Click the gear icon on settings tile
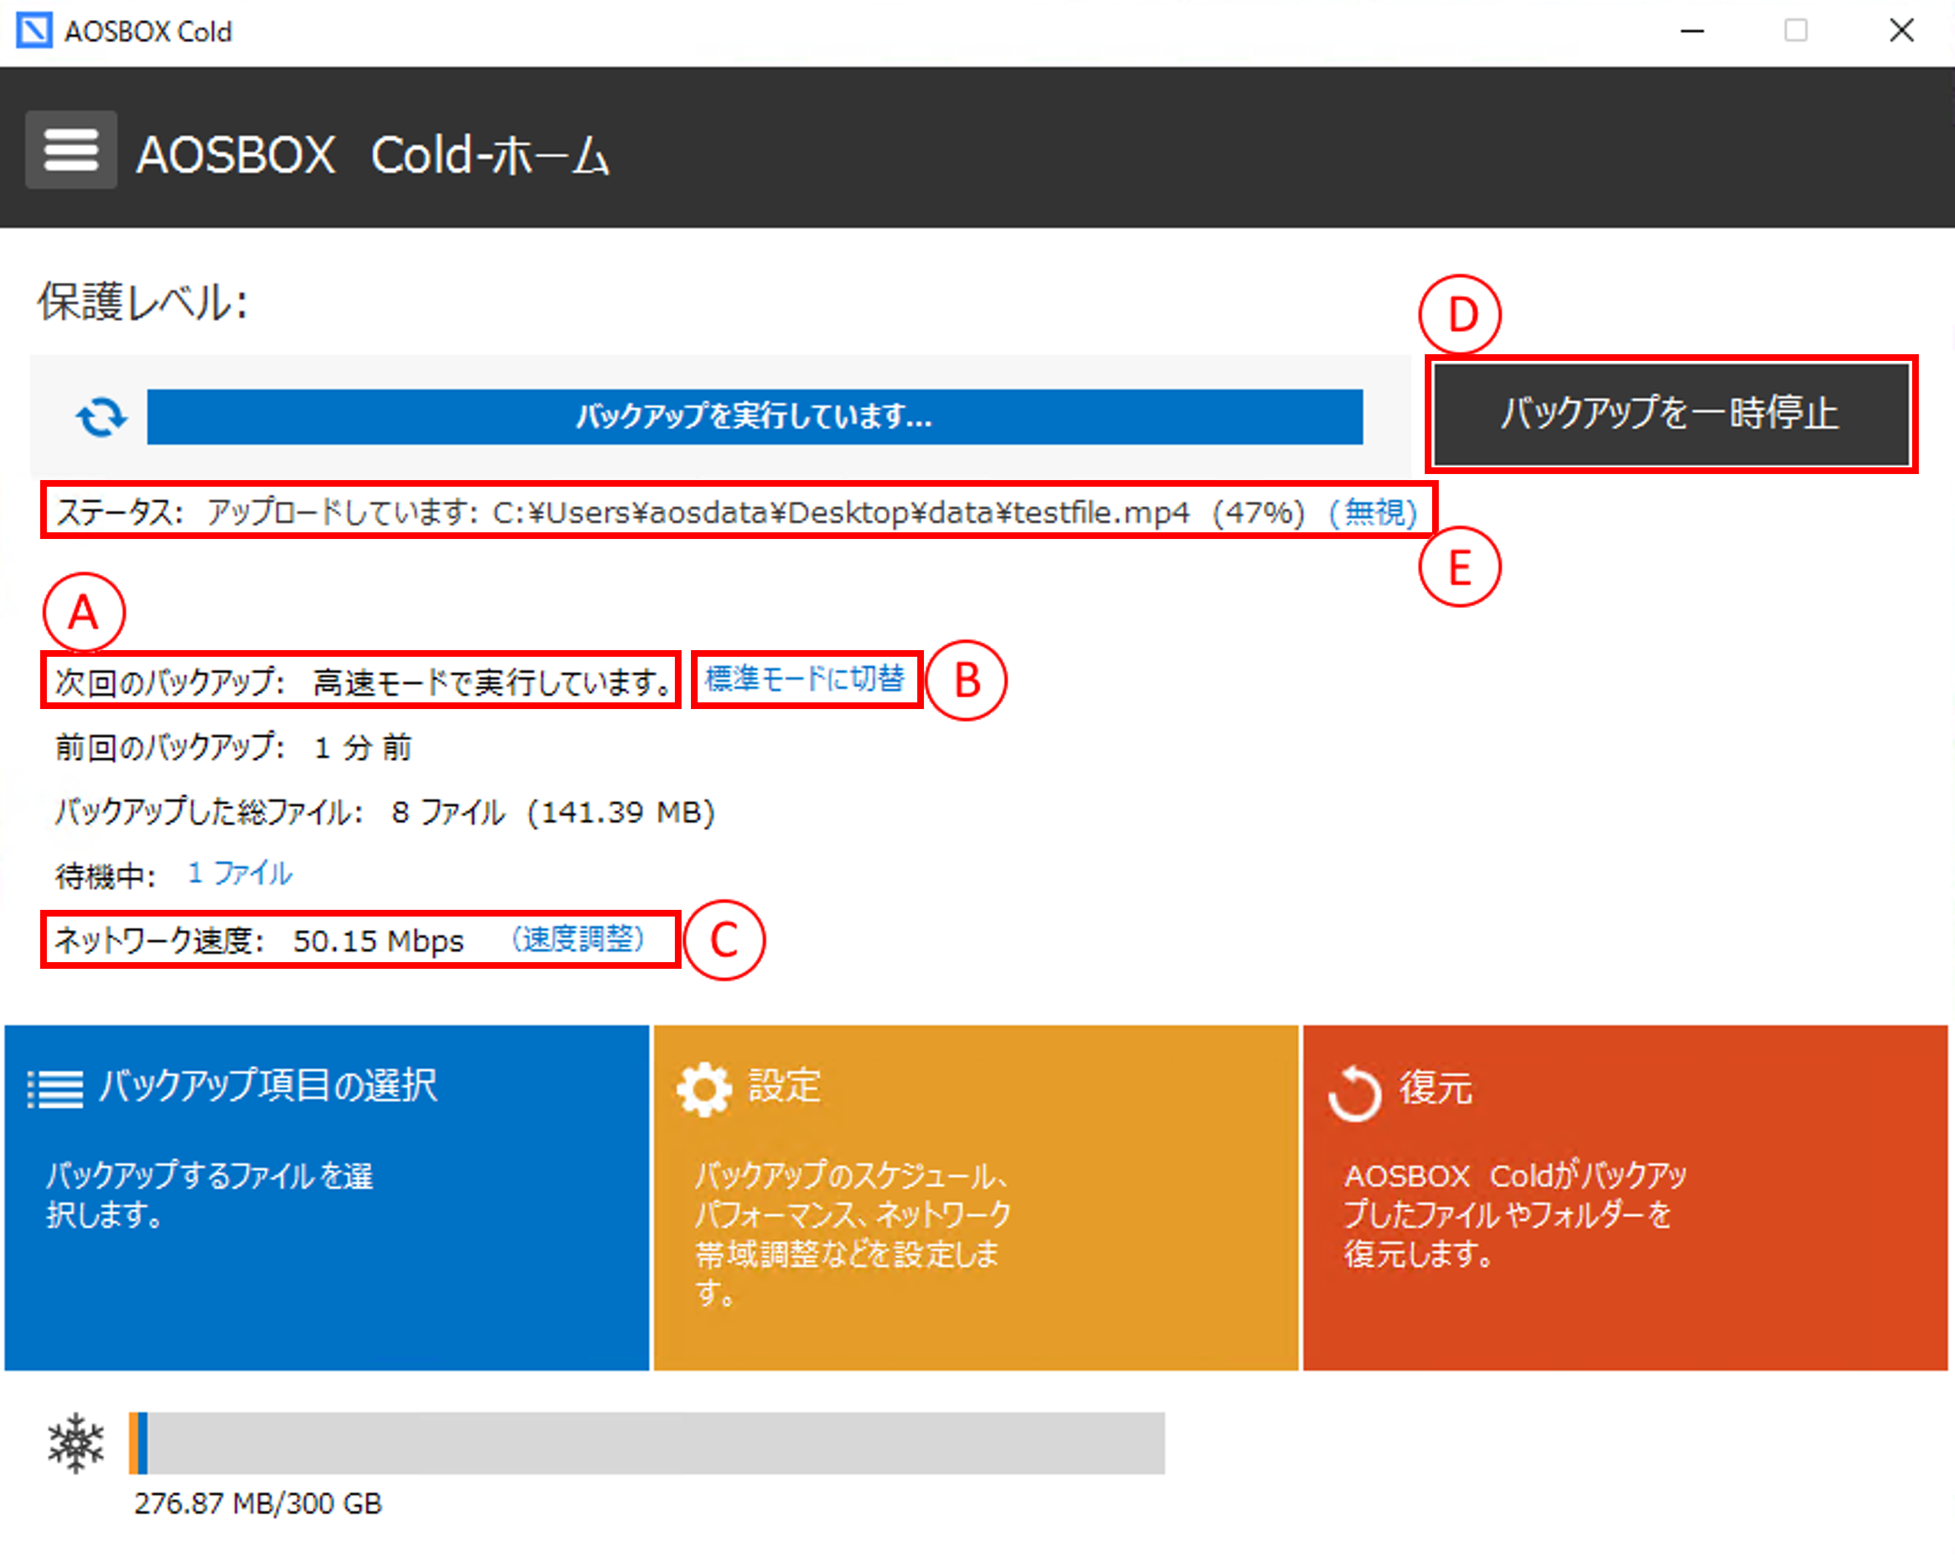 [x=704, y=1089]
